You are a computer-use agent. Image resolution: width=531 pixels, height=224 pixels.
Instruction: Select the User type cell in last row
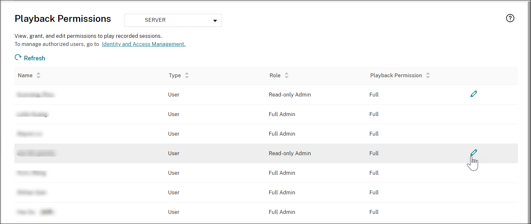pos(174,212)
